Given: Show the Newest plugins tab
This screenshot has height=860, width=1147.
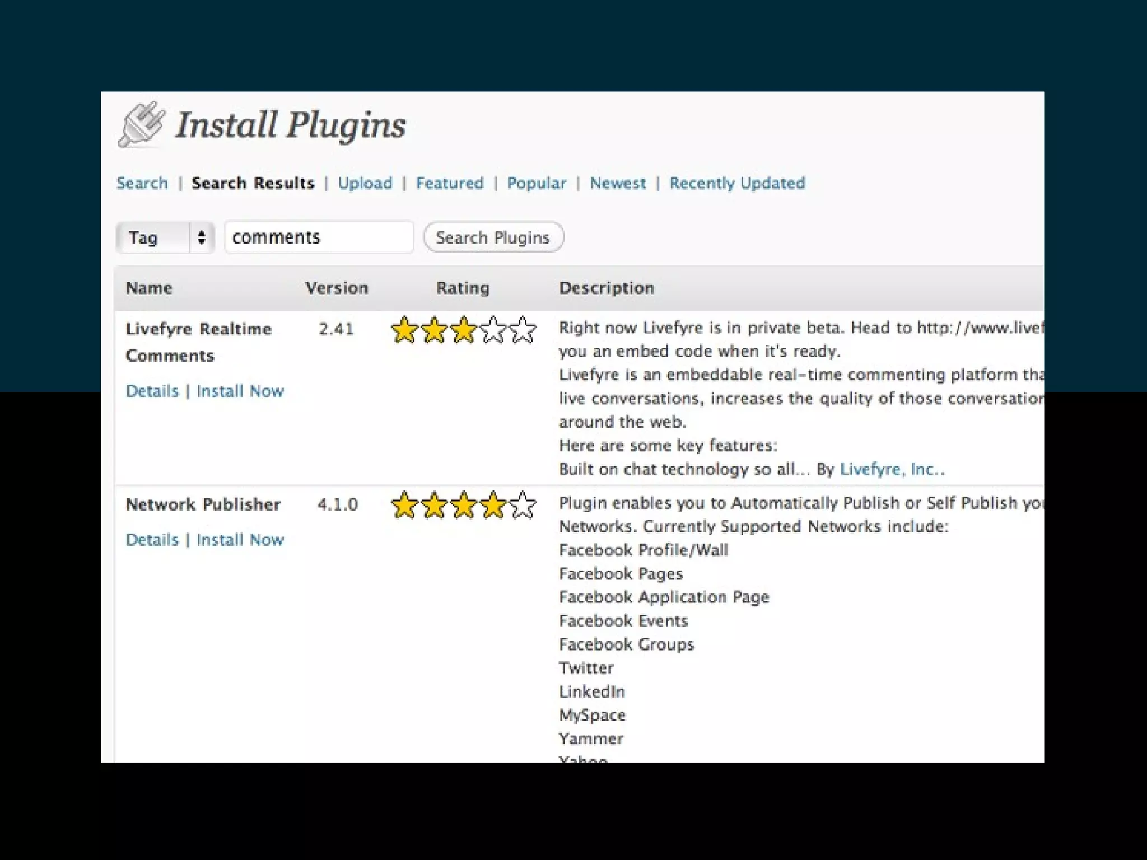Looking at the screenshot, I should click(617, 183).
